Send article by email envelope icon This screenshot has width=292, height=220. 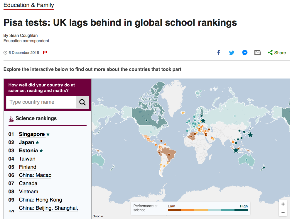point(258,53)
